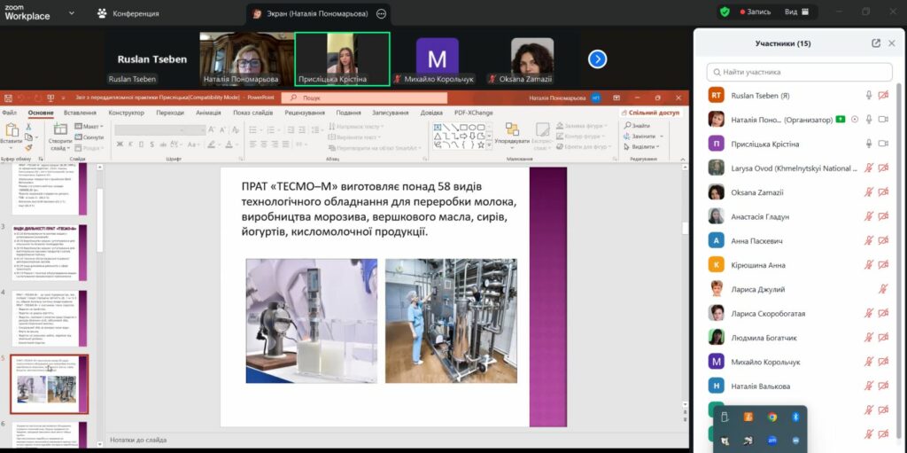Click Bluetooth icon in system tray popup

click(795, 417)
